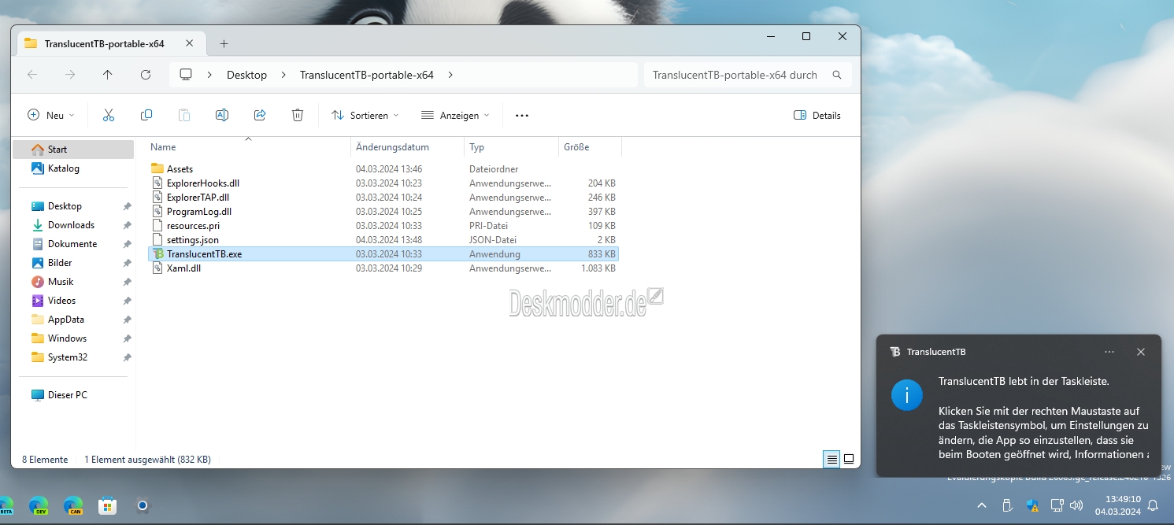Expand the chevron after TranslucentTB-portable-x64 in the address bar
1174x525 pixels.
(450, 75)
